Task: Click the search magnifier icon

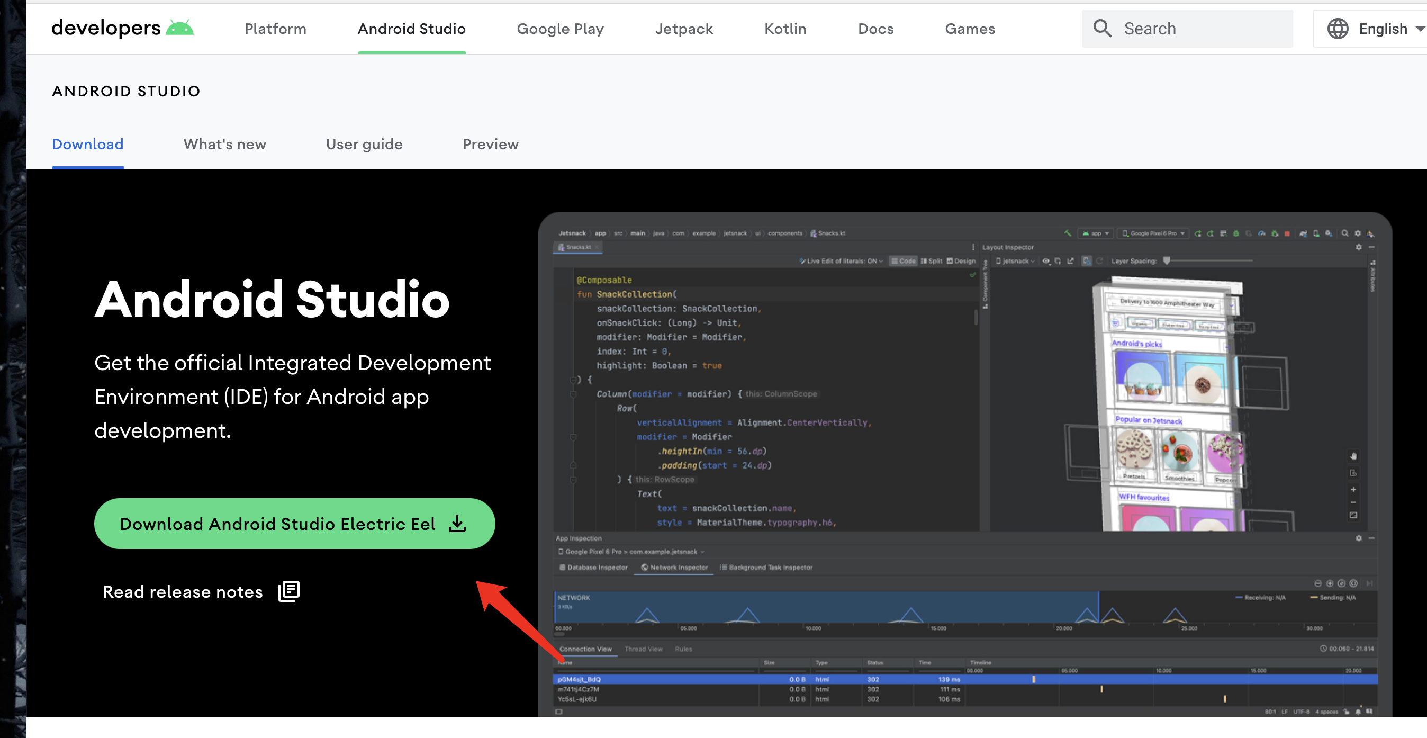Action: click(1102, 28)
